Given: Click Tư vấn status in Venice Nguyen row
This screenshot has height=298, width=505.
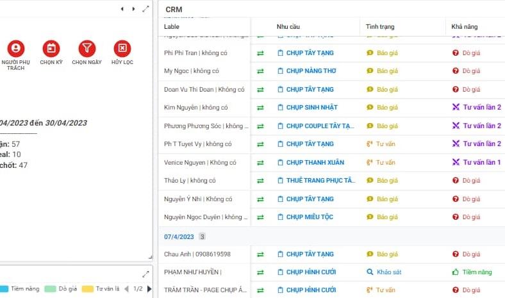Looking at the screenshot, I should [x=381, y=163].
